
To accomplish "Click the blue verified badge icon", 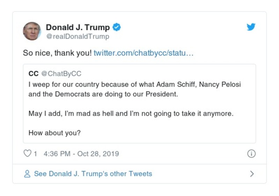I will coord(117,27).
